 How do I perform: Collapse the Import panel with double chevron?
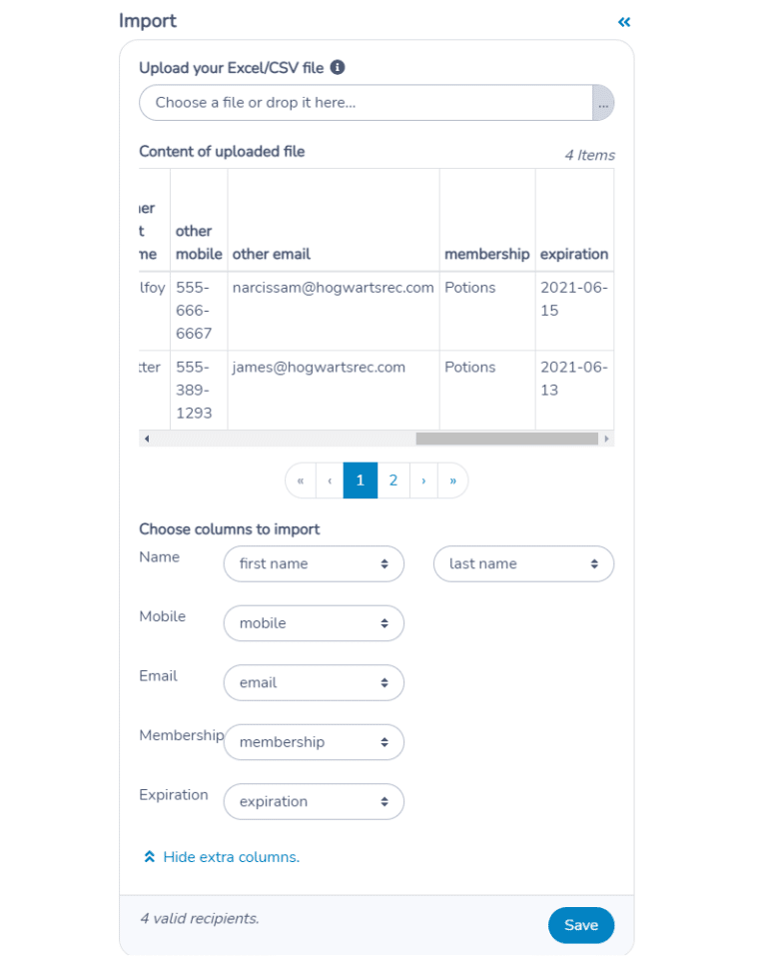point(623,23)
